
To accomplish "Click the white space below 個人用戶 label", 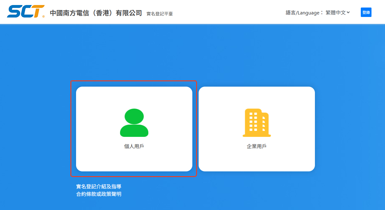I will click(x=134, y=160).
